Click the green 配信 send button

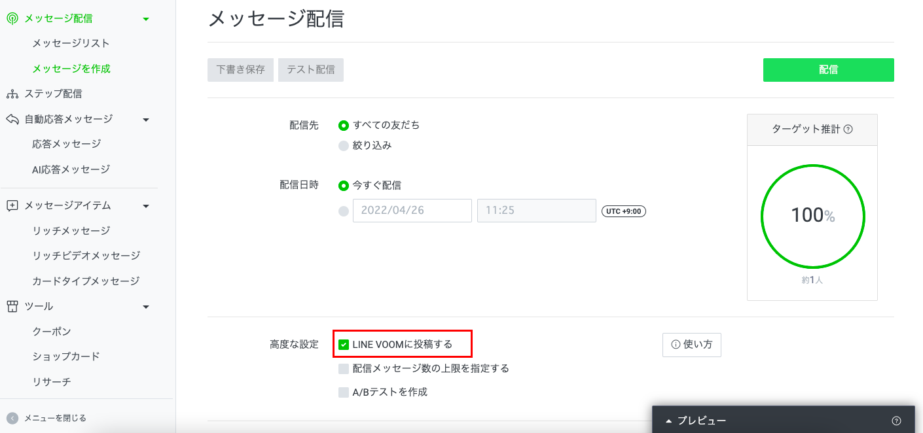(x=828, y=69)
